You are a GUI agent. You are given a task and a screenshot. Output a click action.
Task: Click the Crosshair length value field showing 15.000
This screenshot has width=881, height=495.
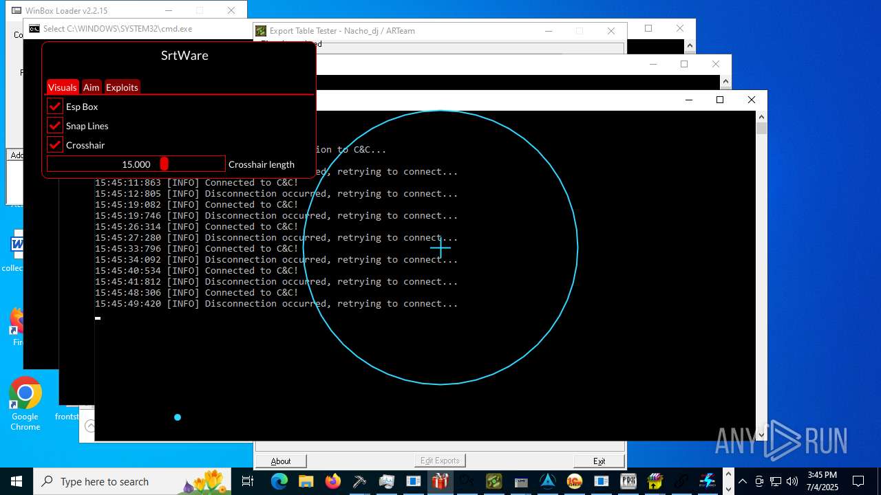136,164
